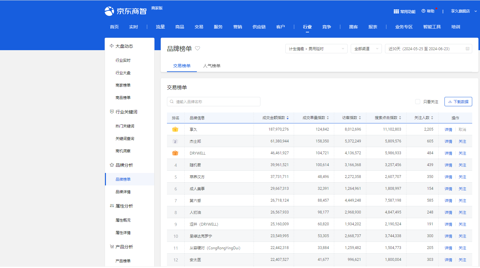Image resolution: width=480 pixels, height=268 pixels.
Task: Click the 品牌分析 crown icon
Action: (112, 165)
